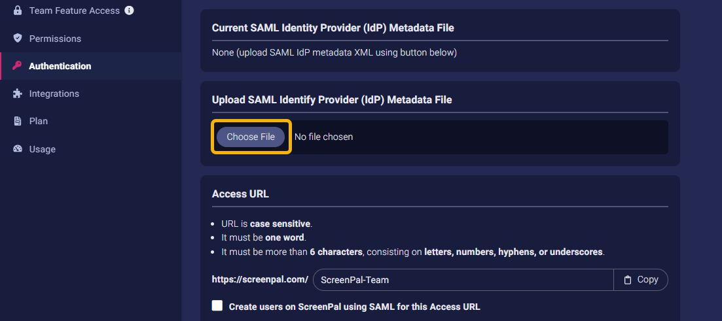Click the lock icon beside Team Feature Access

click(x=18, y=10)
